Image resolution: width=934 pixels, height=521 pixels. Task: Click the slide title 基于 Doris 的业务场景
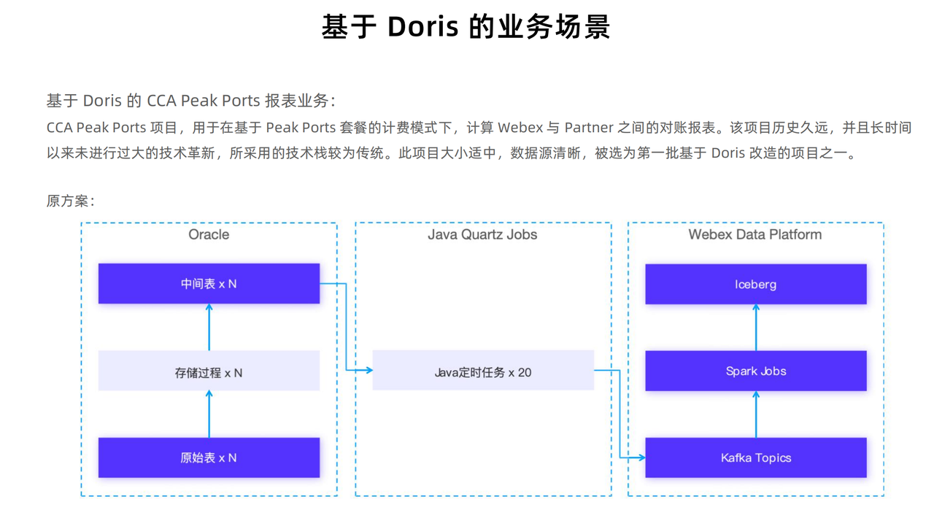[466, 27]
